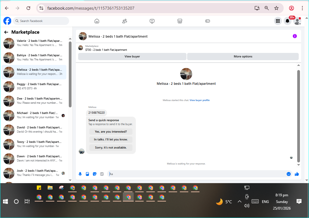309x218 pixels.
Task: Select Melissa conversation in list
Action: 34,72
